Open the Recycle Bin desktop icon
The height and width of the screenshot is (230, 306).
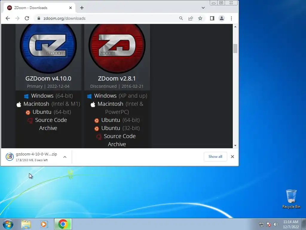291,199
